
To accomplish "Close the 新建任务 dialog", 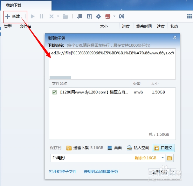I will [175, 38].
